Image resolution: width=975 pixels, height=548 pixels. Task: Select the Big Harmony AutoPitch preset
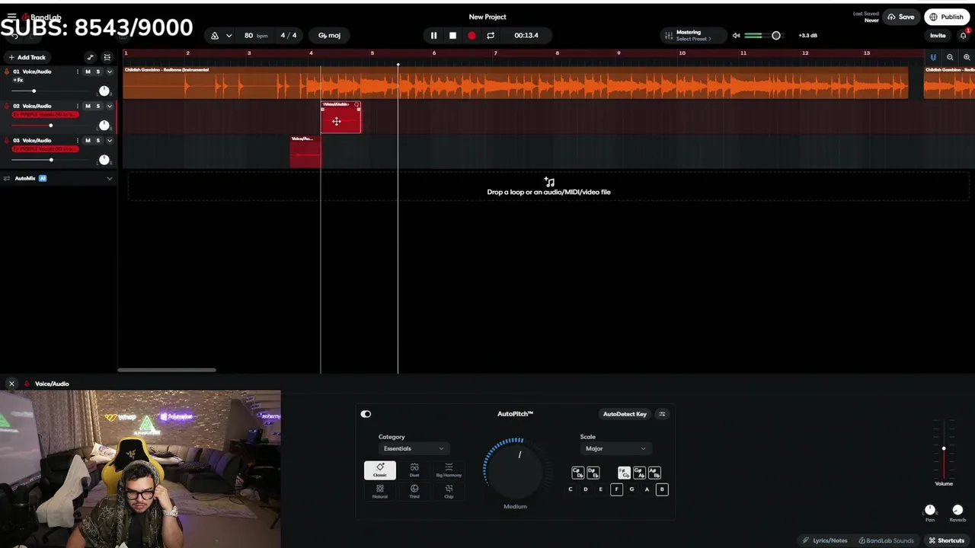tap(449, 470)
